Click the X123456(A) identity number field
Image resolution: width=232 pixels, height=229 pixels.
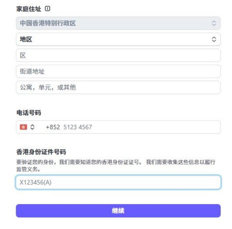tap(118, 182)
